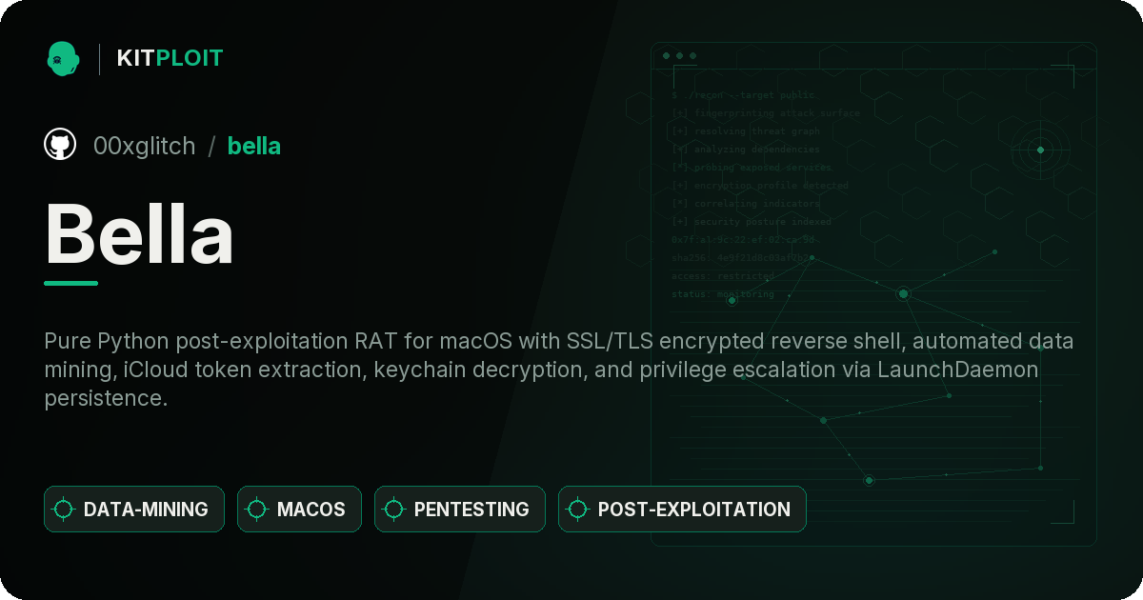Select the POST-EXPLOITATION tag
The image size is (1143, 600).
[x=682, y=510]
